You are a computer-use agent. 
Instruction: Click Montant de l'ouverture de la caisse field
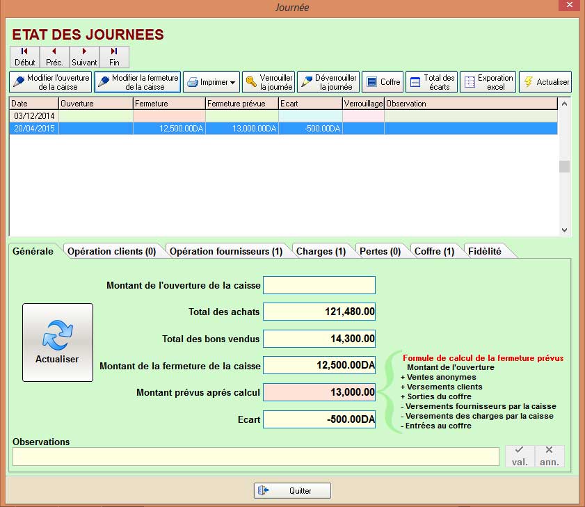coord(319,285)
